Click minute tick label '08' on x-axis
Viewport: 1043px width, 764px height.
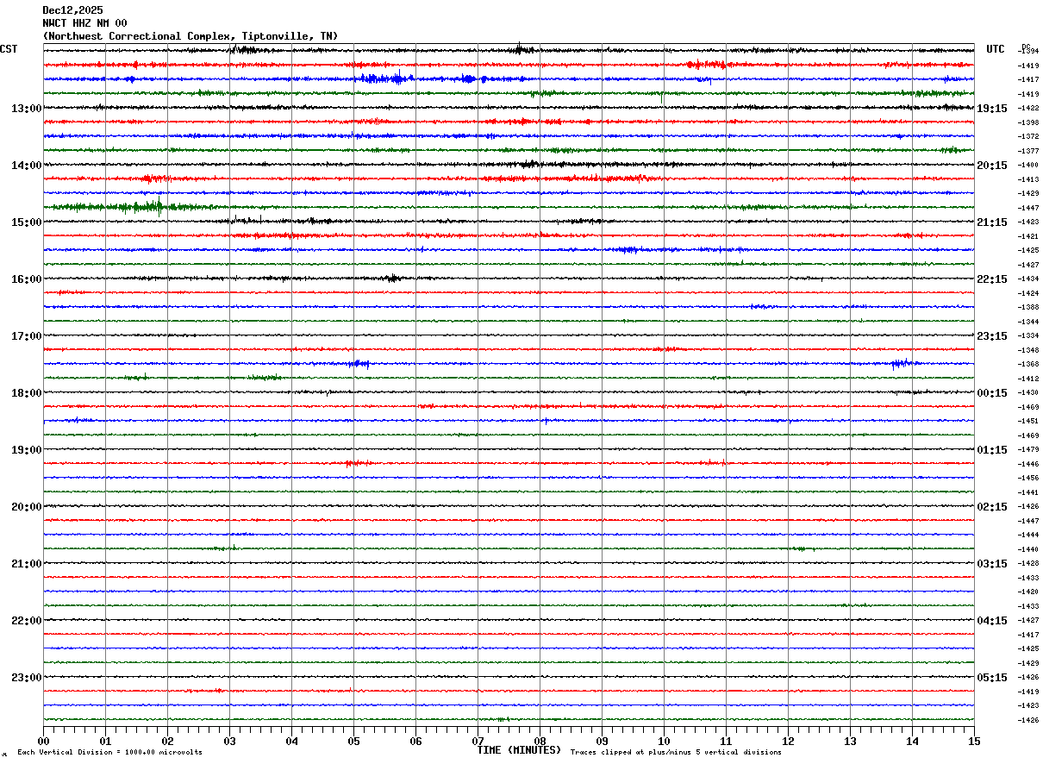[x=540, y=741]
